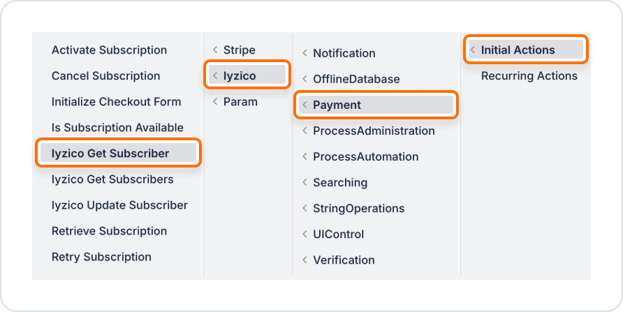
Task: Expand the UIControl category
Action: [x=339, y=235]
